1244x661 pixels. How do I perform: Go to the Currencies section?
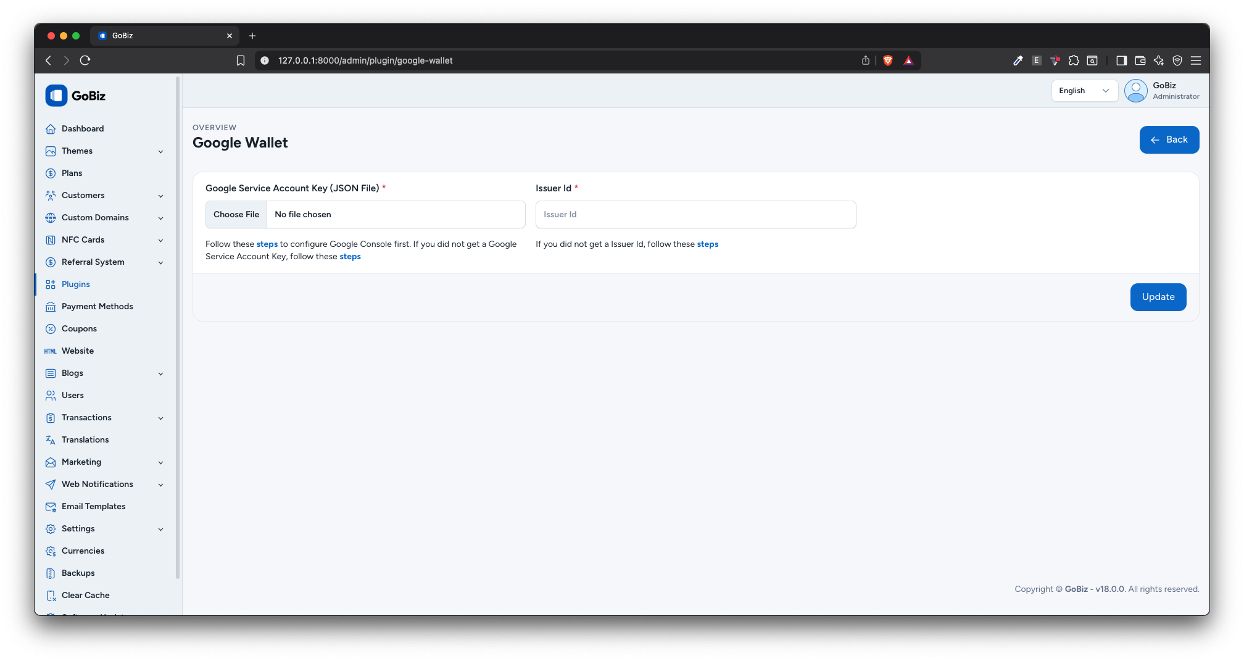click(83, 551)
